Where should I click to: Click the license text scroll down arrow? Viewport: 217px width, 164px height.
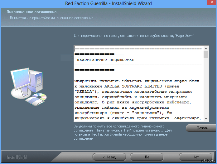tap(206, 118)
